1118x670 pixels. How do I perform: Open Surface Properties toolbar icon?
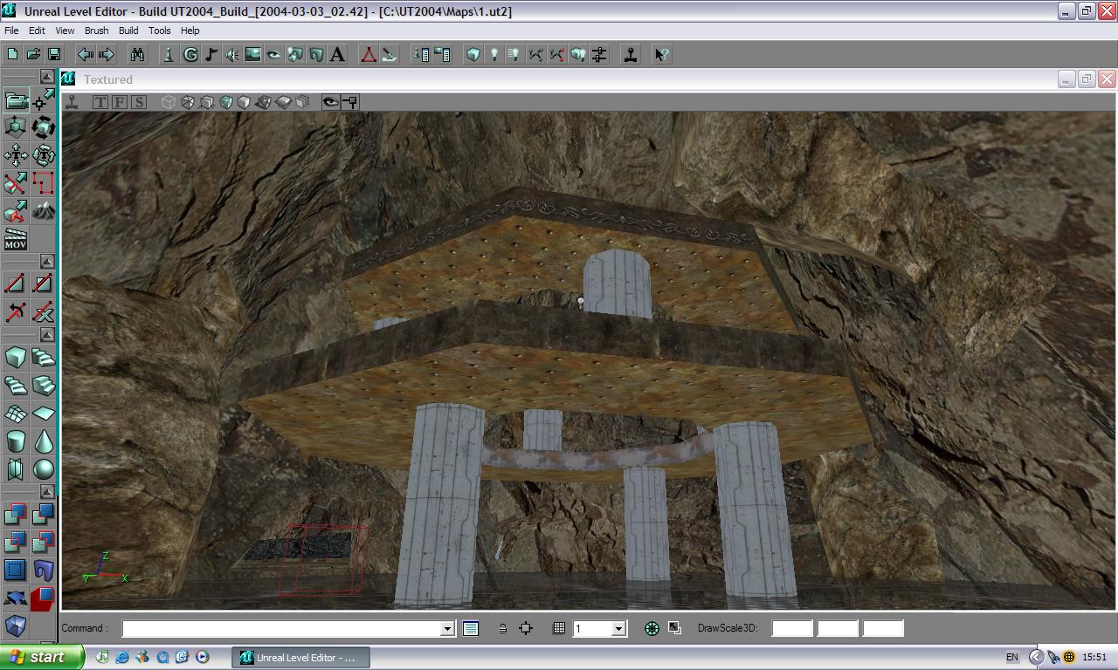442,54
